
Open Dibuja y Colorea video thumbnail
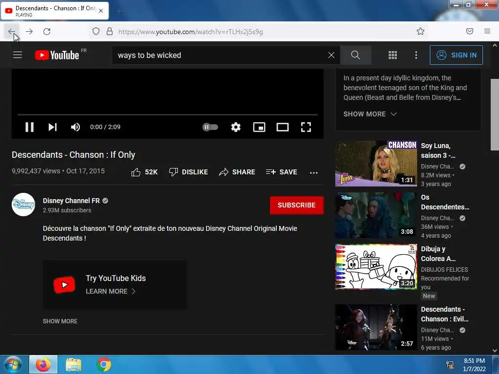(x=376, y=266)
